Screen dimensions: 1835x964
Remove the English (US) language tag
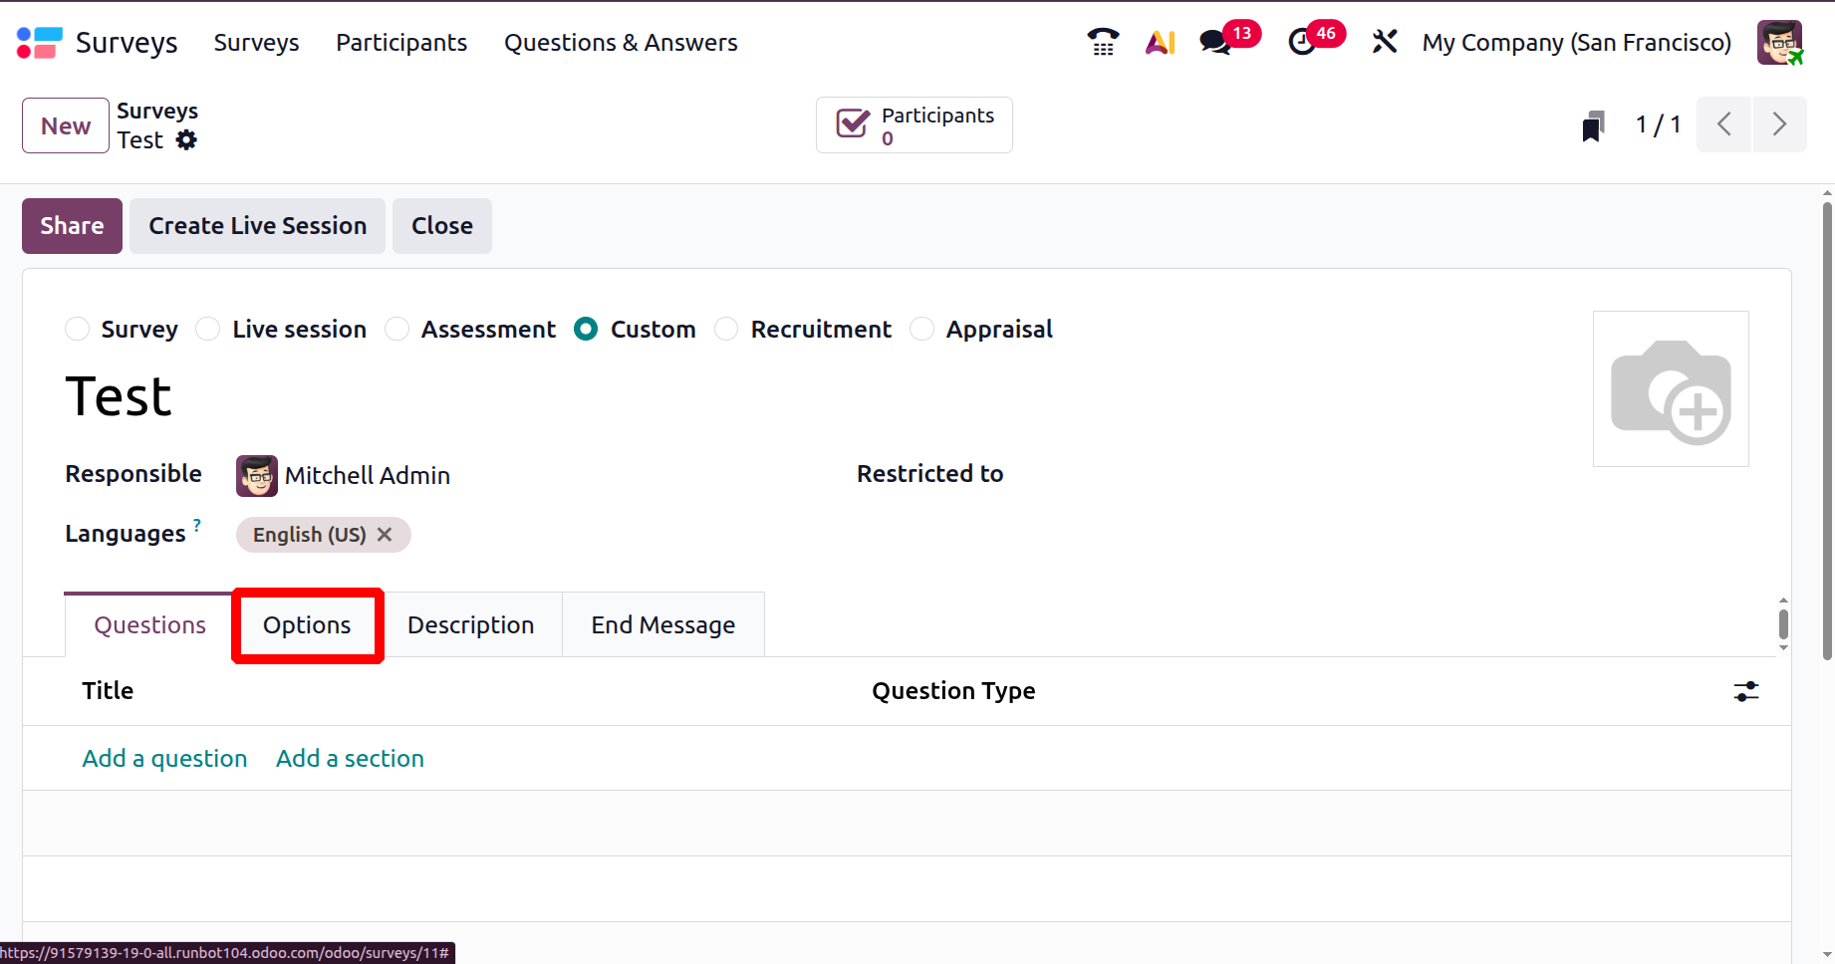click(x=385, y=535)
